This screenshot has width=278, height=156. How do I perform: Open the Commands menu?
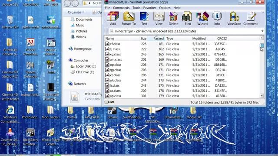121,8
